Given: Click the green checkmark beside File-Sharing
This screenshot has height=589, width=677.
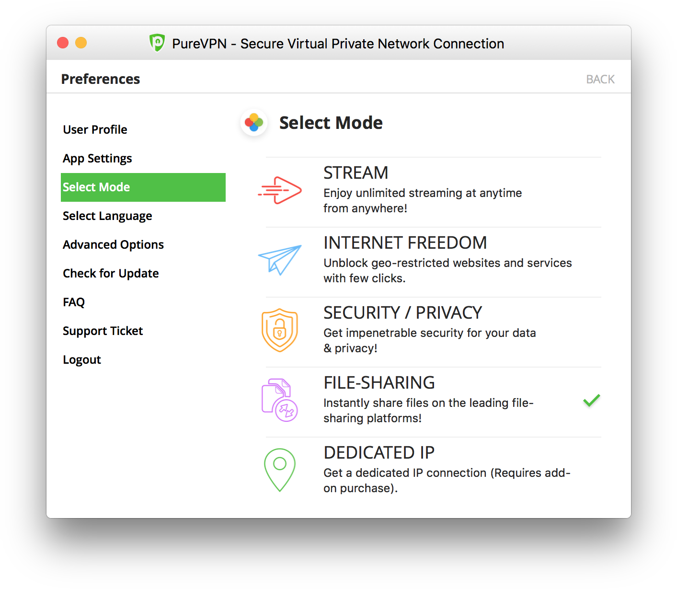Looking at the screenshot, I should click(592, 400).
